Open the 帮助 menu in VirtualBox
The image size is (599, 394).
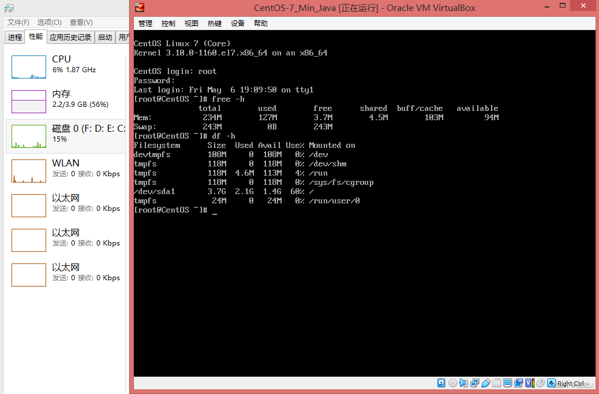click(x=261, y=23)
